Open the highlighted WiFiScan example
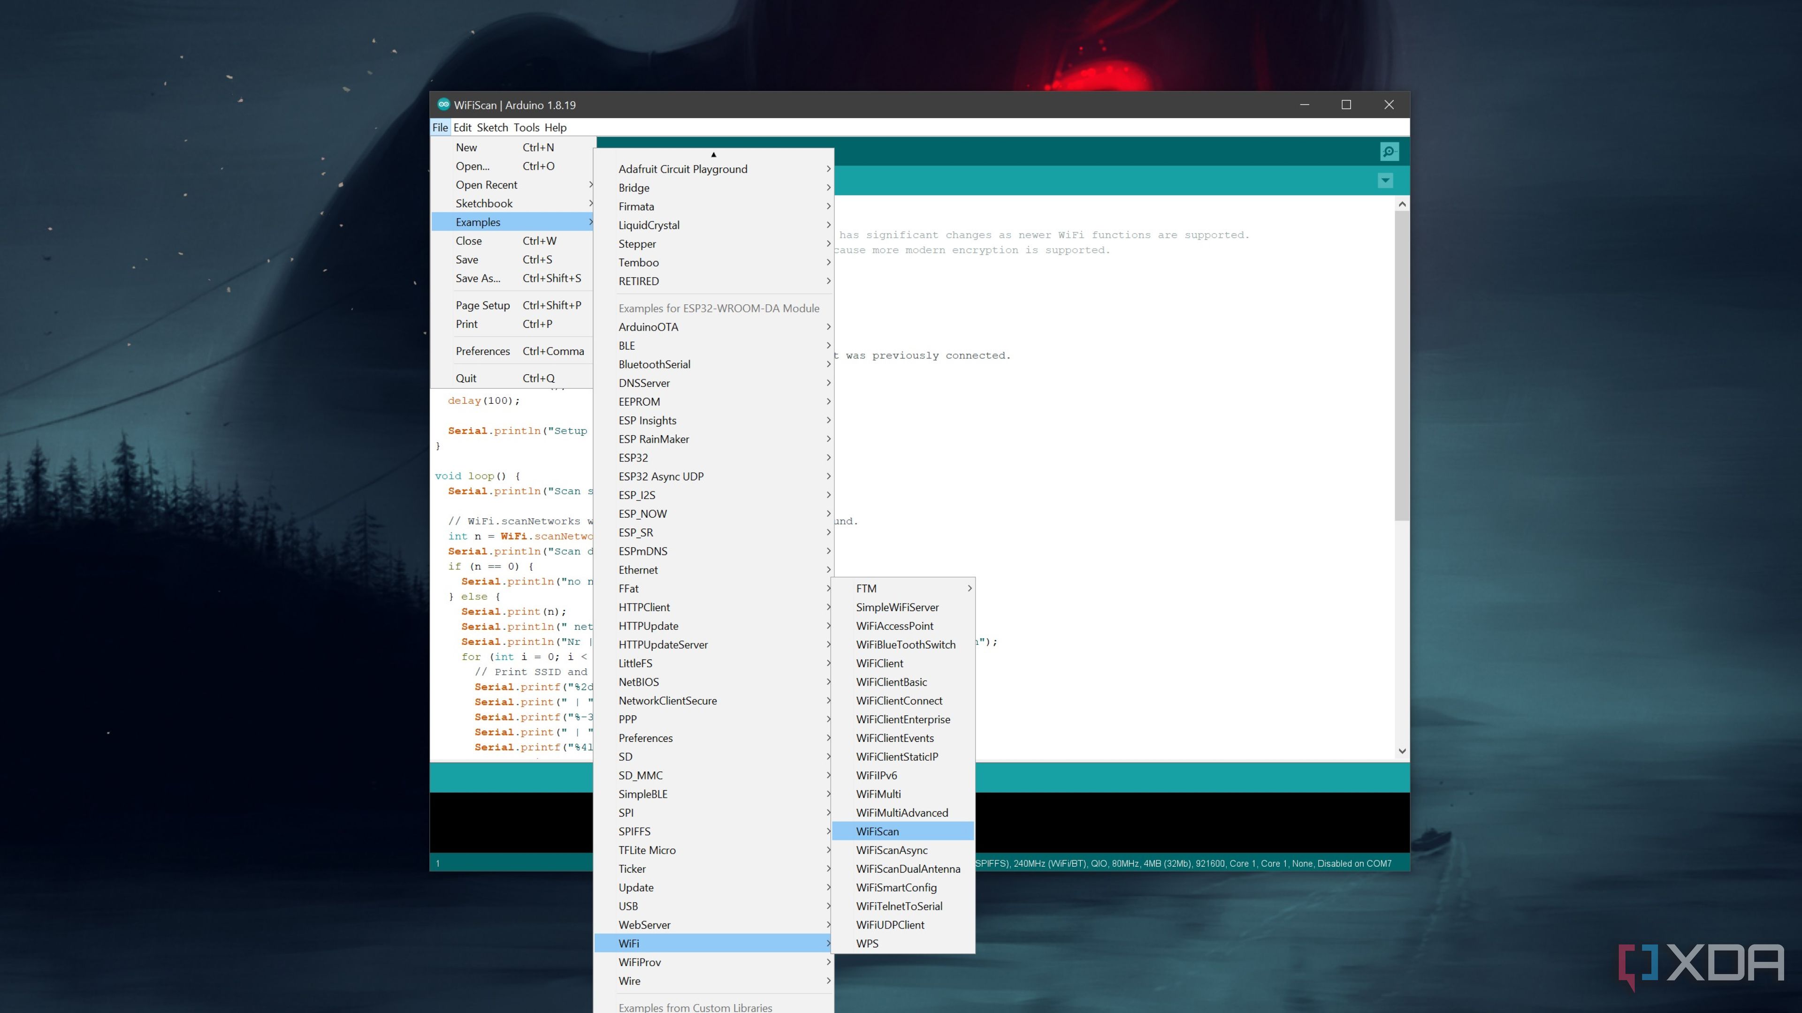This screenshot has width=1802, height=1013. 903,832
